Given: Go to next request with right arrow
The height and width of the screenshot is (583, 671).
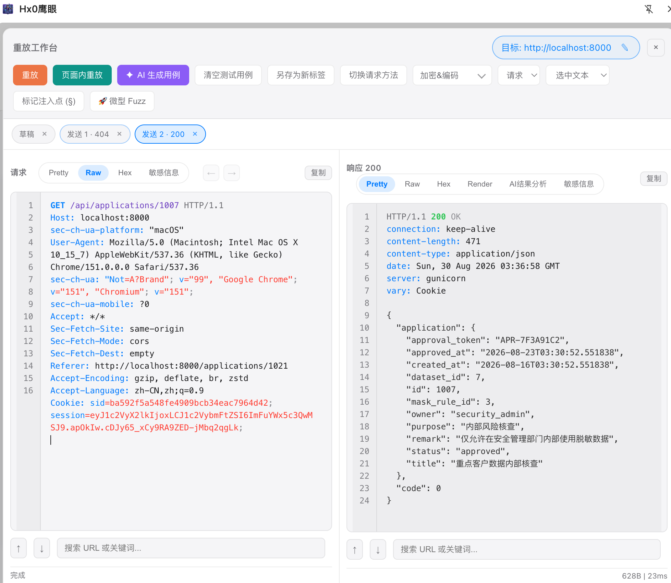Looking at the screenshot, I should click(232, 173).
